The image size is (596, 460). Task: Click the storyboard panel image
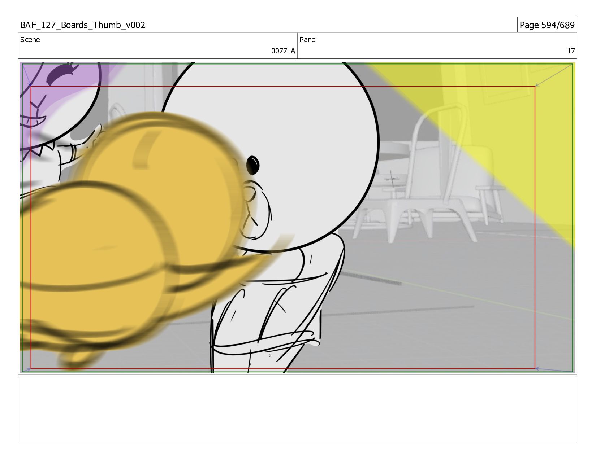(297, 218)
